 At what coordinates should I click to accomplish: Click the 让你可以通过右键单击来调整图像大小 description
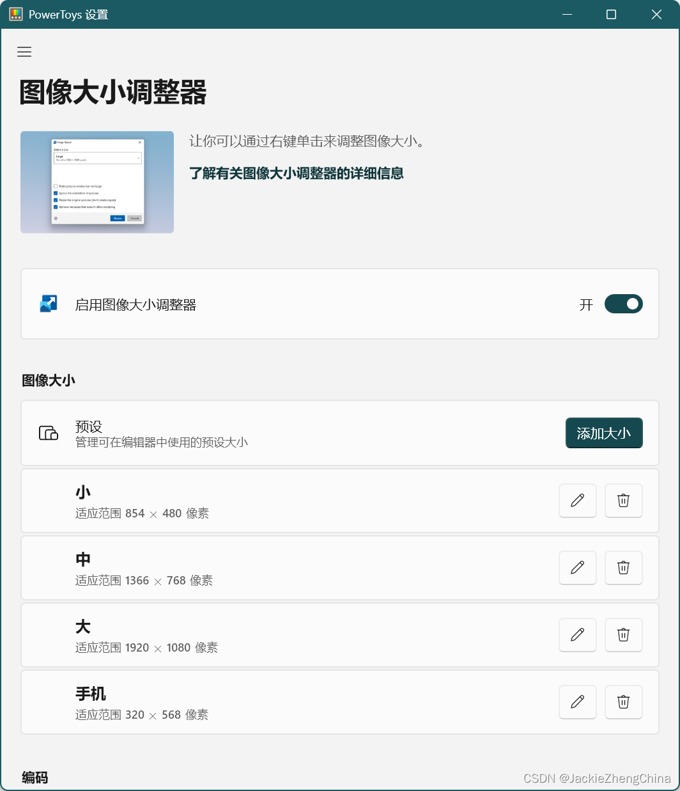(307, 141)
